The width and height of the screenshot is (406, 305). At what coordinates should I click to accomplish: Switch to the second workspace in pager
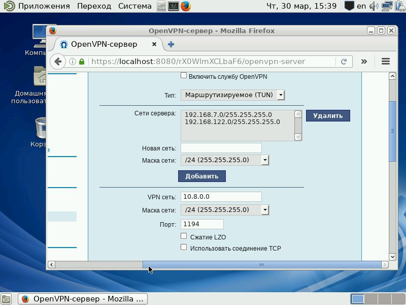pyautogui.click(x=371, y=299)
